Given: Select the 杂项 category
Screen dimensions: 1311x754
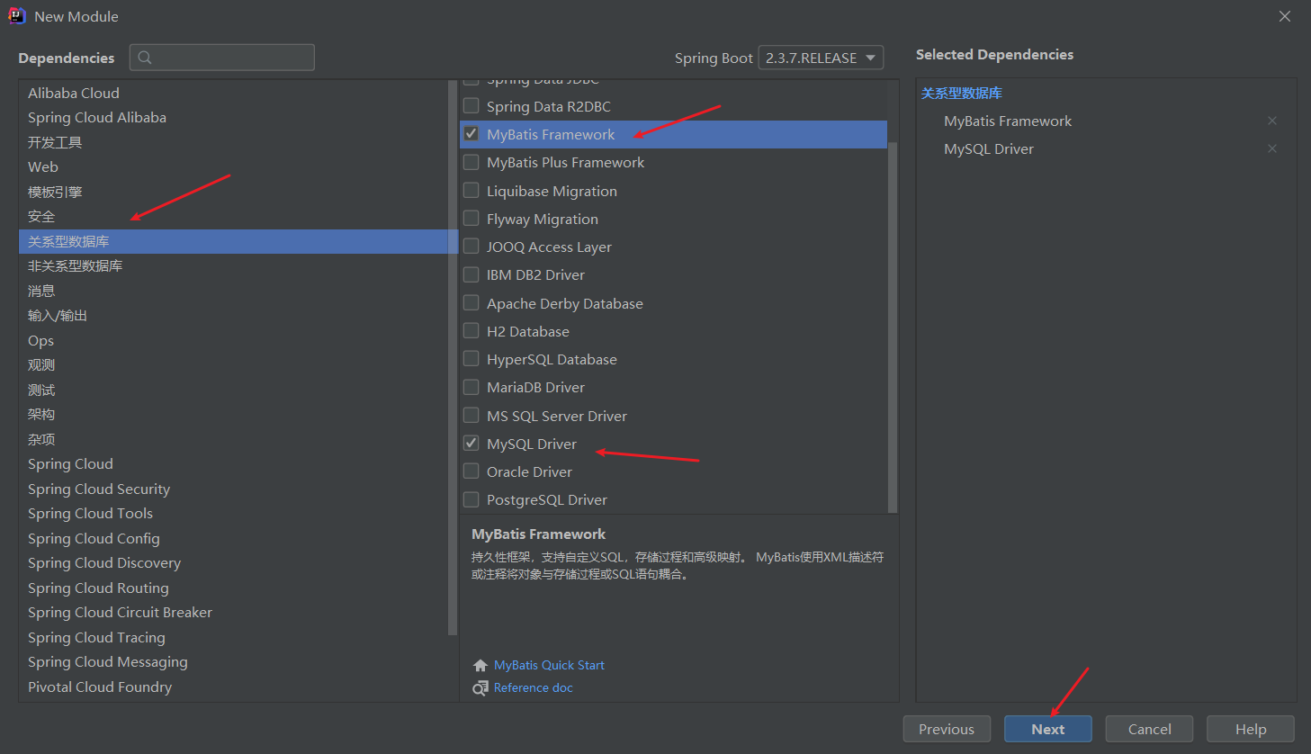Looking at the screenshot, I should click(x=233, y=439).
